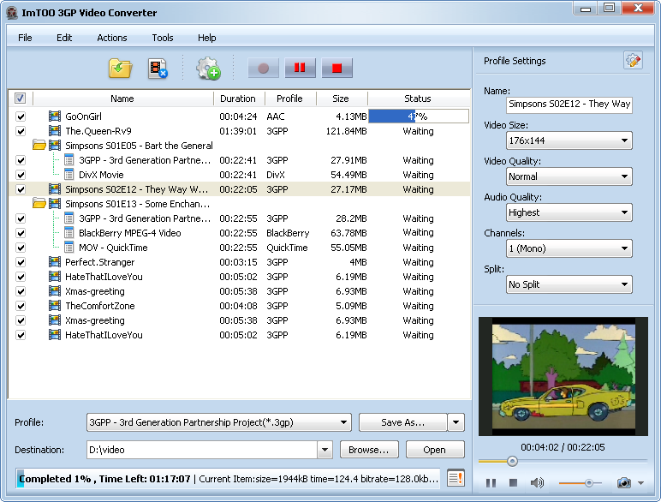The height and width of the screenshot is (502, 661).
Task: Click the Browse... button
Action: point(368,450)
